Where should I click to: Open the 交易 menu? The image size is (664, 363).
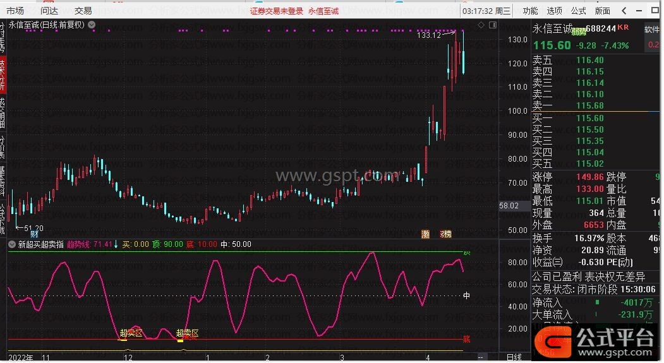pyautogui.click(x=83, y=11)
